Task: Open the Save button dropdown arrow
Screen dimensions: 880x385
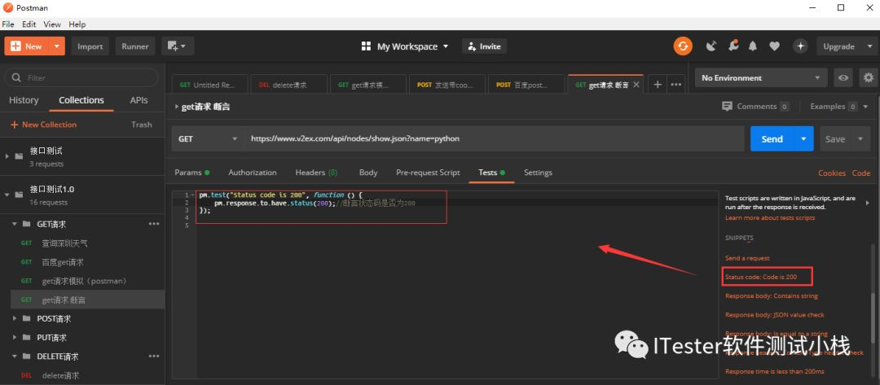Action: [x=860, y=139]
